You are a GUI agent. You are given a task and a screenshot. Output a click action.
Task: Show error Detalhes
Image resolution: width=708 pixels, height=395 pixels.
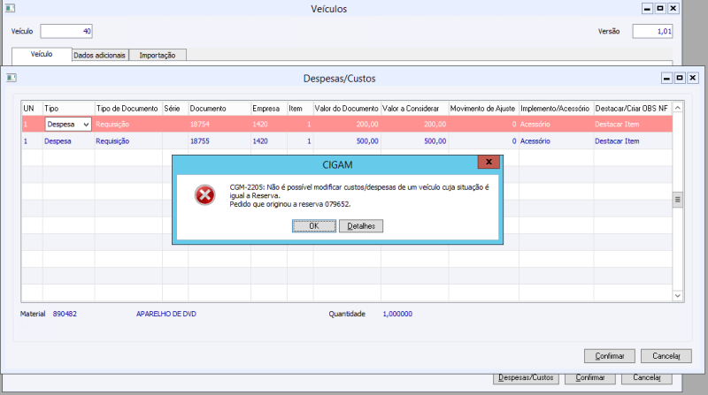[361, 226]
